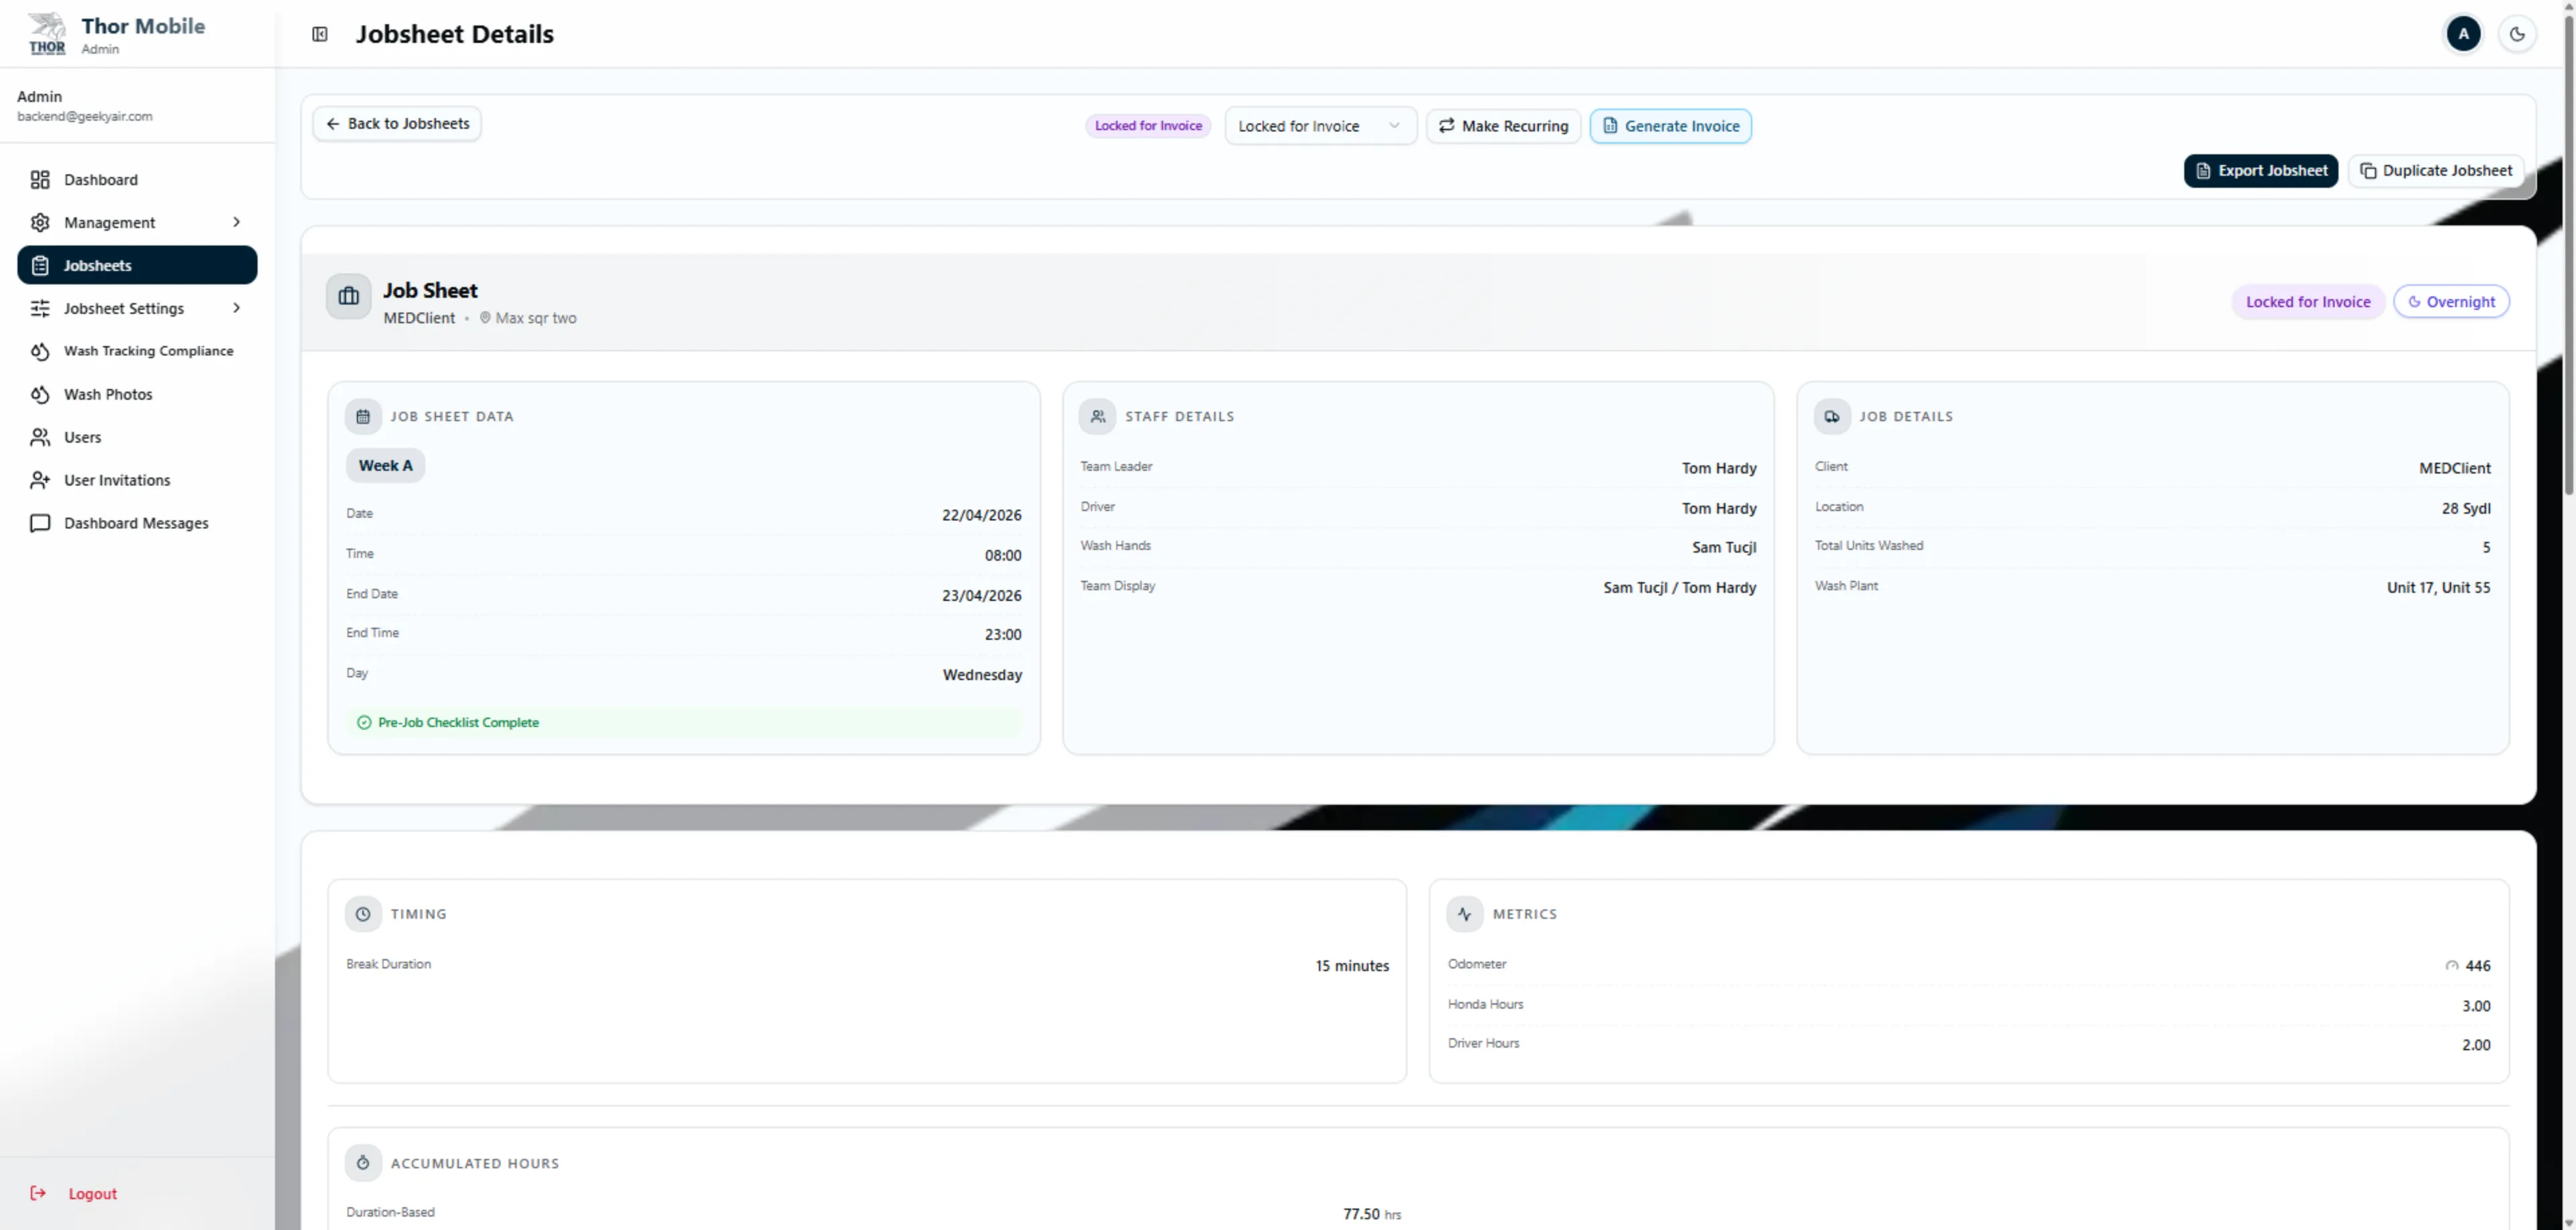2576x1230 pixels.
Task: Open Wash Photos page
Action: click(137, 394)
